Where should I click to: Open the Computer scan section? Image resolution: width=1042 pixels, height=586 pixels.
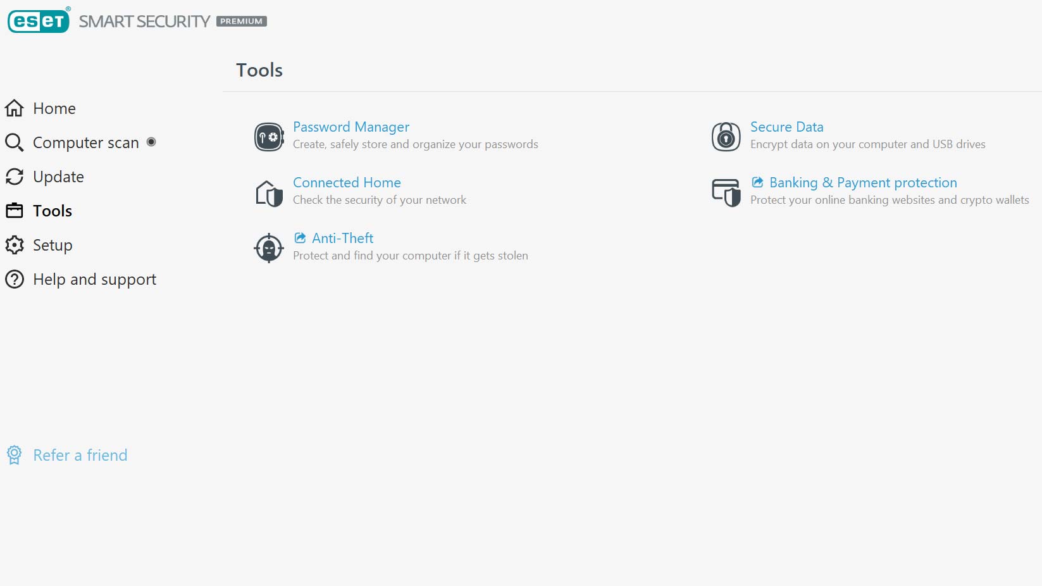click(86, 143)
